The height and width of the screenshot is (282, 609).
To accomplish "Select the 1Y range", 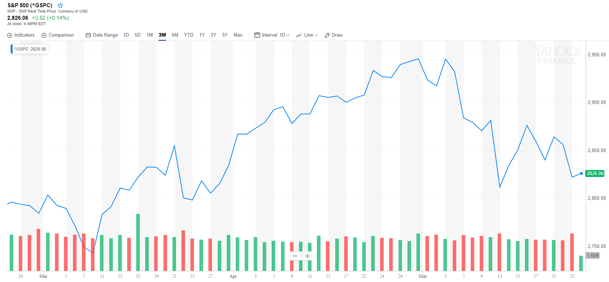I will click(x=202, y=35).
